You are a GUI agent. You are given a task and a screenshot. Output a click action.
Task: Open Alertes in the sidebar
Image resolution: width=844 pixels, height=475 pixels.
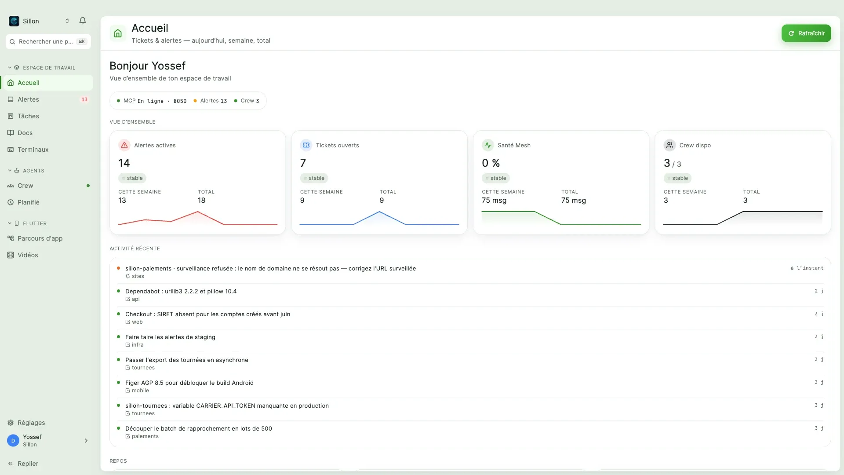47,99
